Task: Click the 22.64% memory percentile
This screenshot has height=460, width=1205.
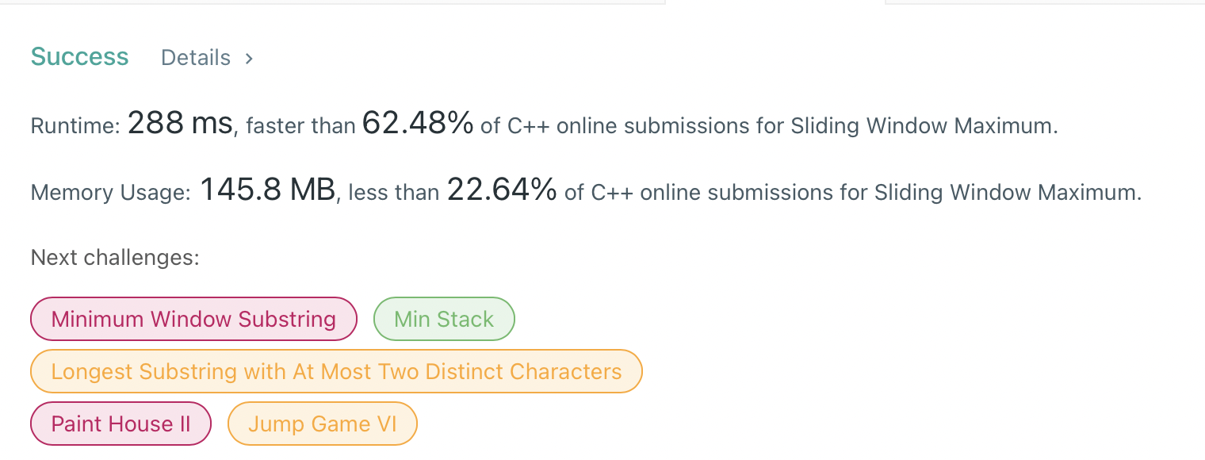Action: tap(503, 190)
